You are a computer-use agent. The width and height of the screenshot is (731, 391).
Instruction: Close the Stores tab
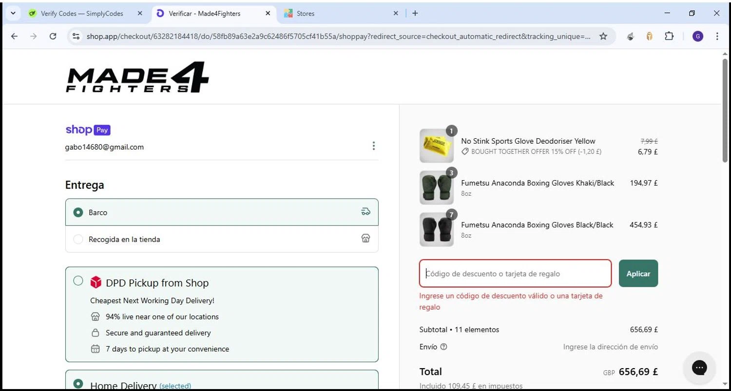(x=396, y=14)
